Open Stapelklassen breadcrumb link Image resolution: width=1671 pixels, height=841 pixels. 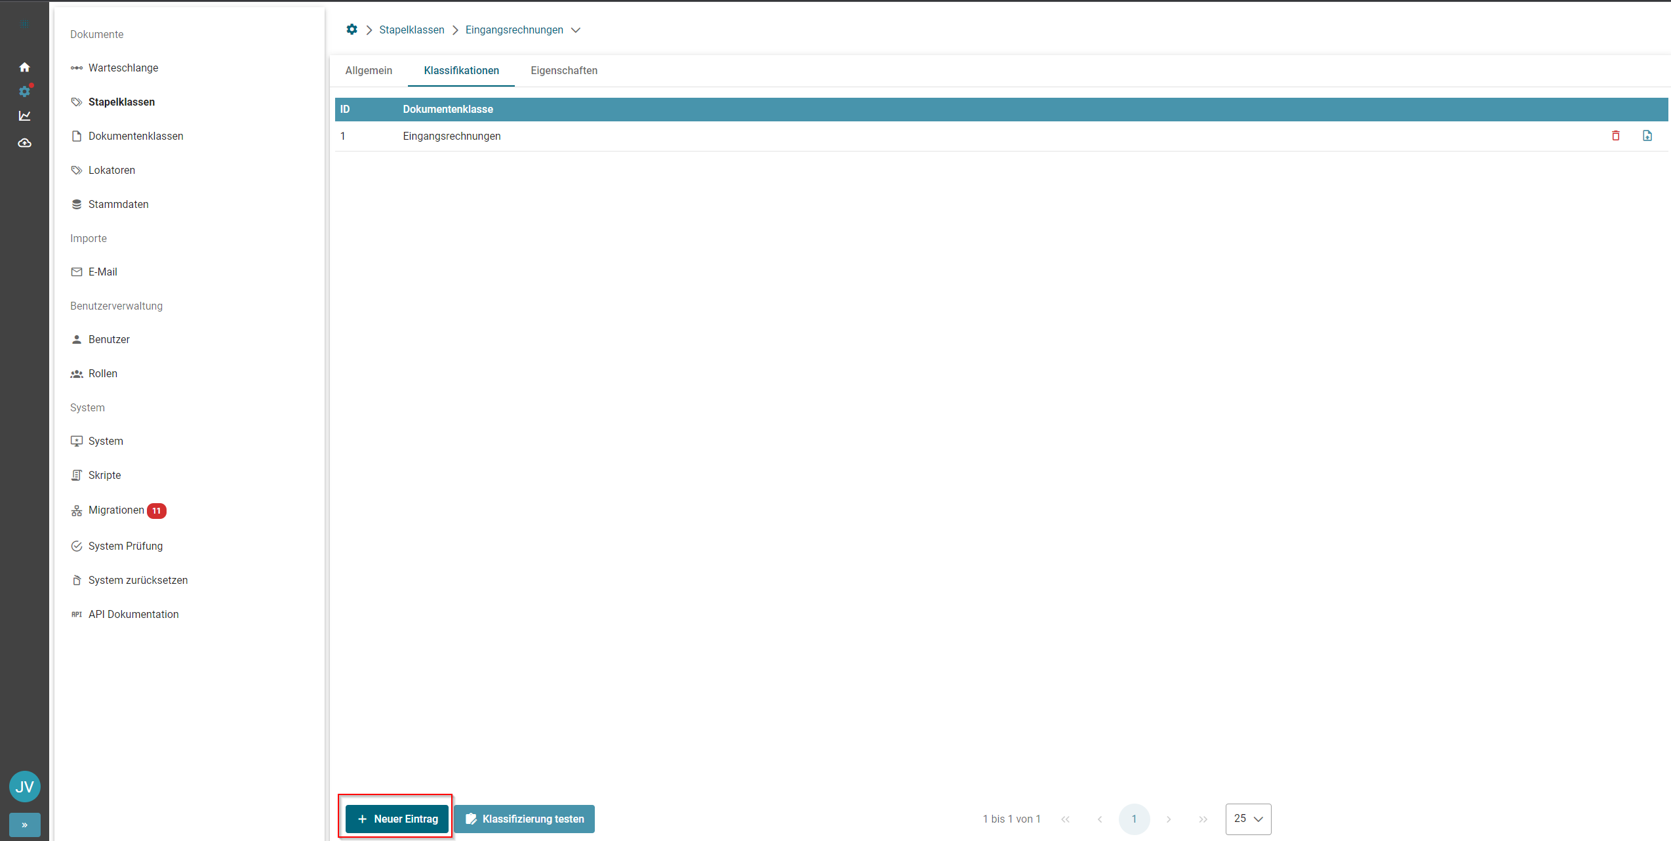tap(411, 30)
